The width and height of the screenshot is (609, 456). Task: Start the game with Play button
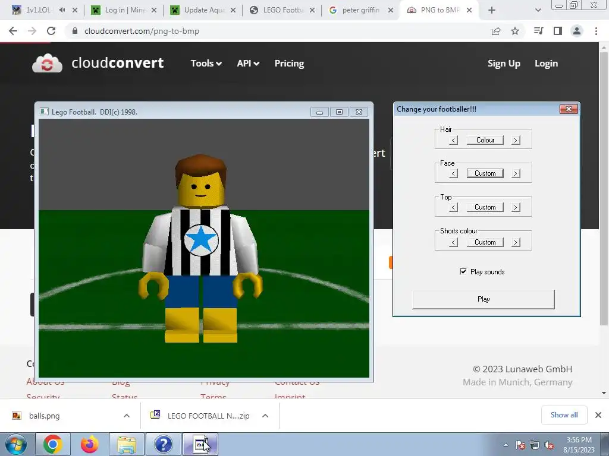[x=484, y=299]
